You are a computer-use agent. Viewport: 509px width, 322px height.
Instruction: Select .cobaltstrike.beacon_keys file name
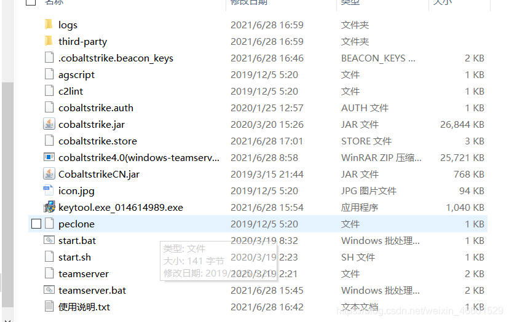(x=116, y=58)
